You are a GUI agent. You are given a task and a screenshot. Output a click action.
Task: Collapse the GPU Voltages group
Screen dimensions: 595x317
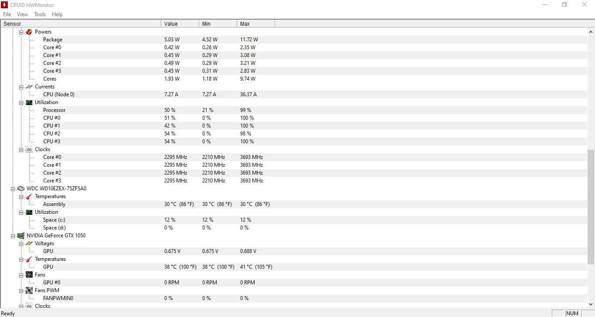coord(21,243)
